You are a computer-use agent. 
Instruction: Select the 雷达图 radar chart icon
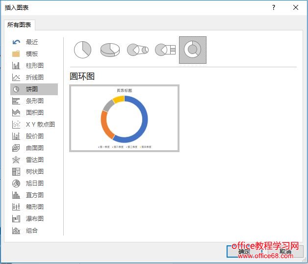[16, 159]
